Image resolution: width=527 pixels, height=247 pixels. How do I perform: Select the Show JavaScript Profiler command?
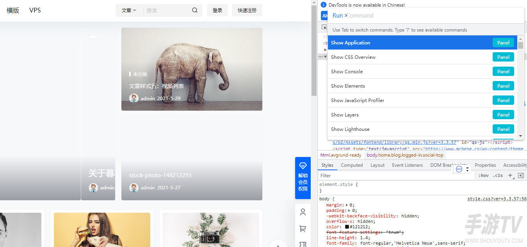422,101
